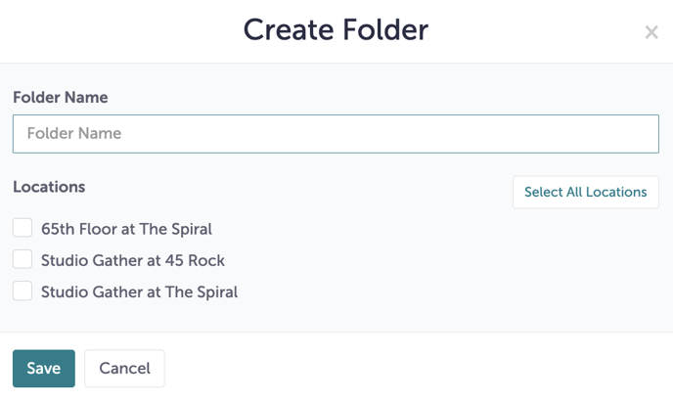Cancel folder creation

point(124,369)
